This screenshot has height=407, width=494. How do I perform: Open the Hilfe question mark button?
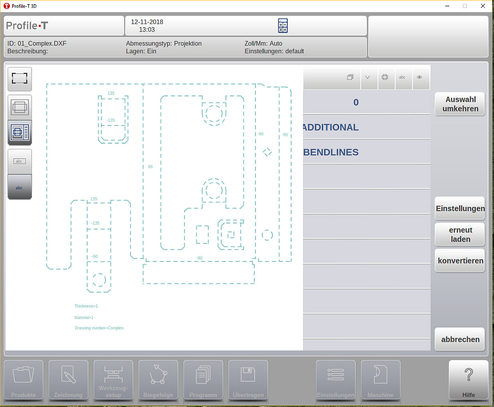[x=468, y=380]
